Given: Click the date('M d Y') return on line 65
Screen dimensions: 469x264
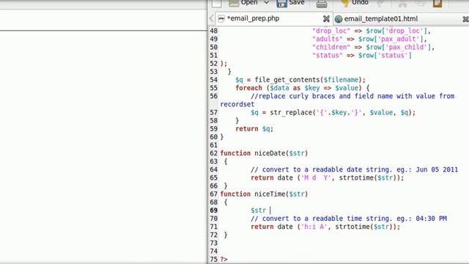Looking at the screenshot, I should click(x=328, y=177).
